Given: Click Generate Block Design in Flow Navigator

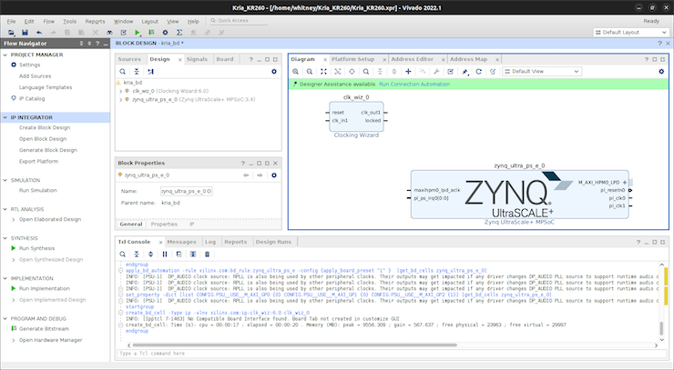Looking at the screenshot, I should click(48, 150).
